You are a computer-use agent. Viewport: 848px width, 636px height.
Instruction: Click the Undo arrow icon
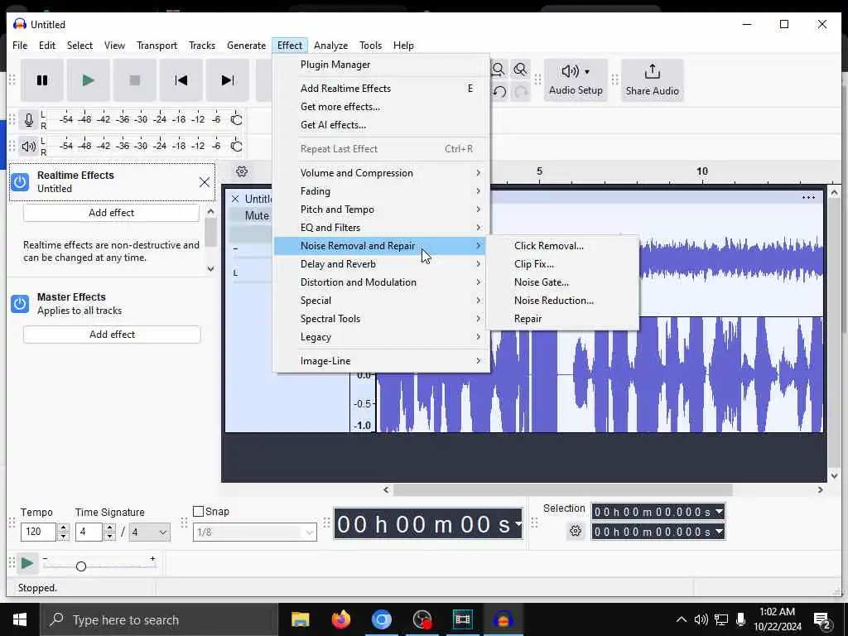[499, 92]
